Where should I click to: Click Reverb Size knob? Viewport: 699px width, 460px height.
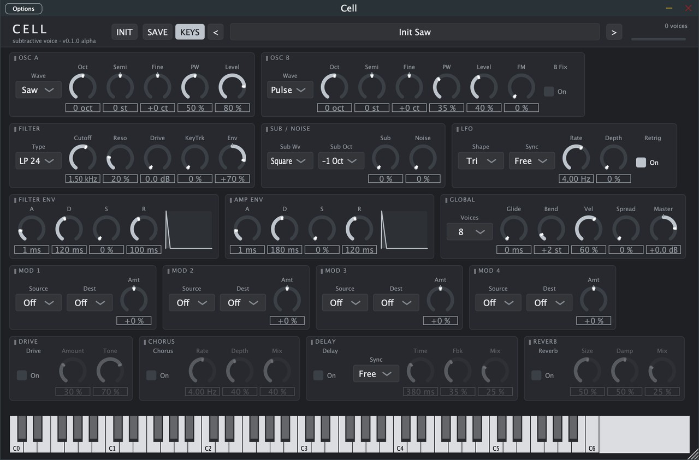587,371
